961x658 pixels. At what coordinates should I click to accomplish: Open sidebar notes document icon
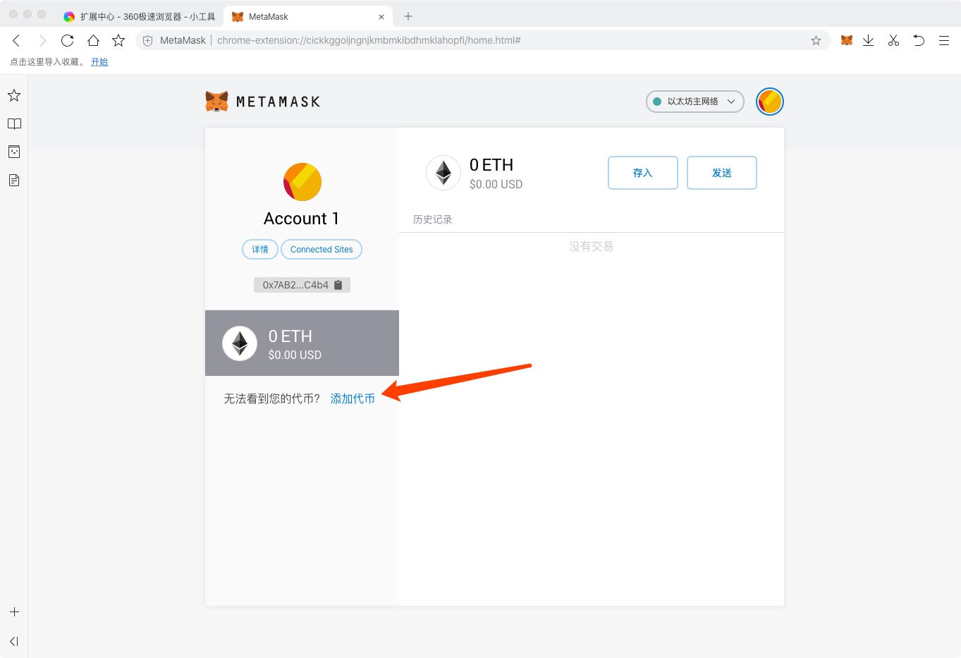tap(14, 180)
